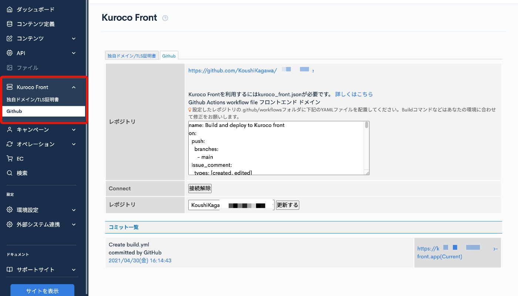The height and width of the screenshot is (296, 518).
Task: Open the dashboard home icon
Action: tap(10, 9)
